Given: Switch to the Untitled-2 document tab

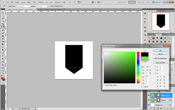Looking at the screenshot, I should 50,9.
